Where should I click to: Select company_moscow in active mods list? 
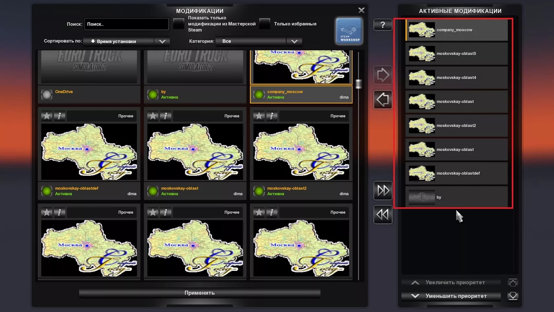(456, 30)
